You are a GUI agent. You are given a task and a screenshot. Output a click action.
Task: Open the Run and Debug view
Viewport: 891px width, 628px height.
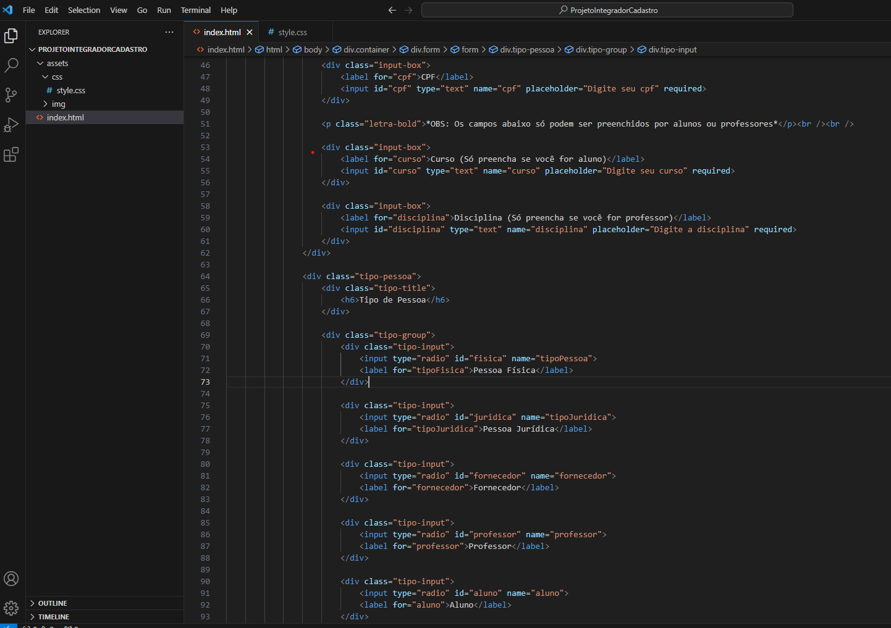[11, 125]
